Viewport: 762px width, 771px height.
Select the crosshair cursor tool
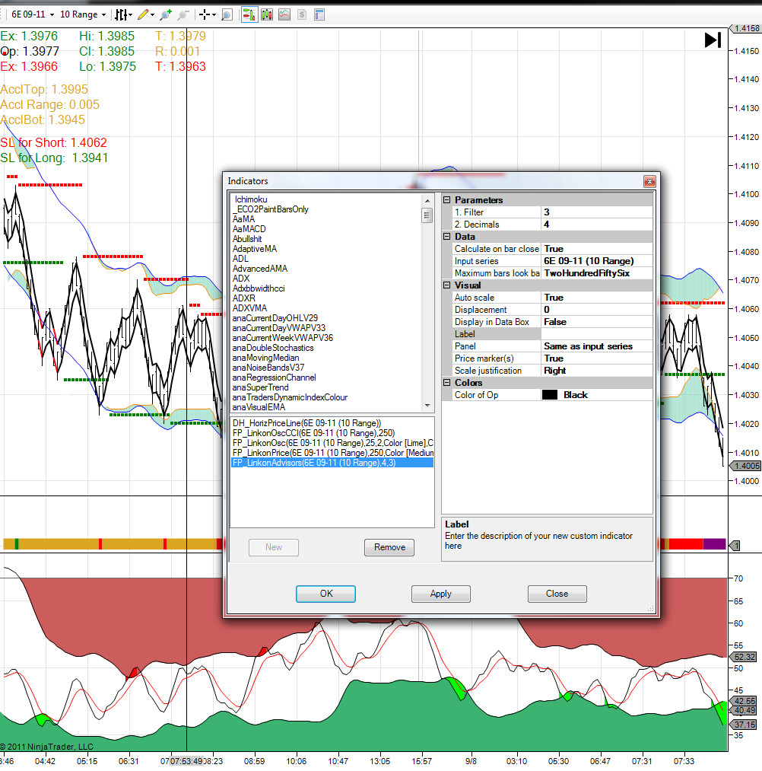[207, 14]
